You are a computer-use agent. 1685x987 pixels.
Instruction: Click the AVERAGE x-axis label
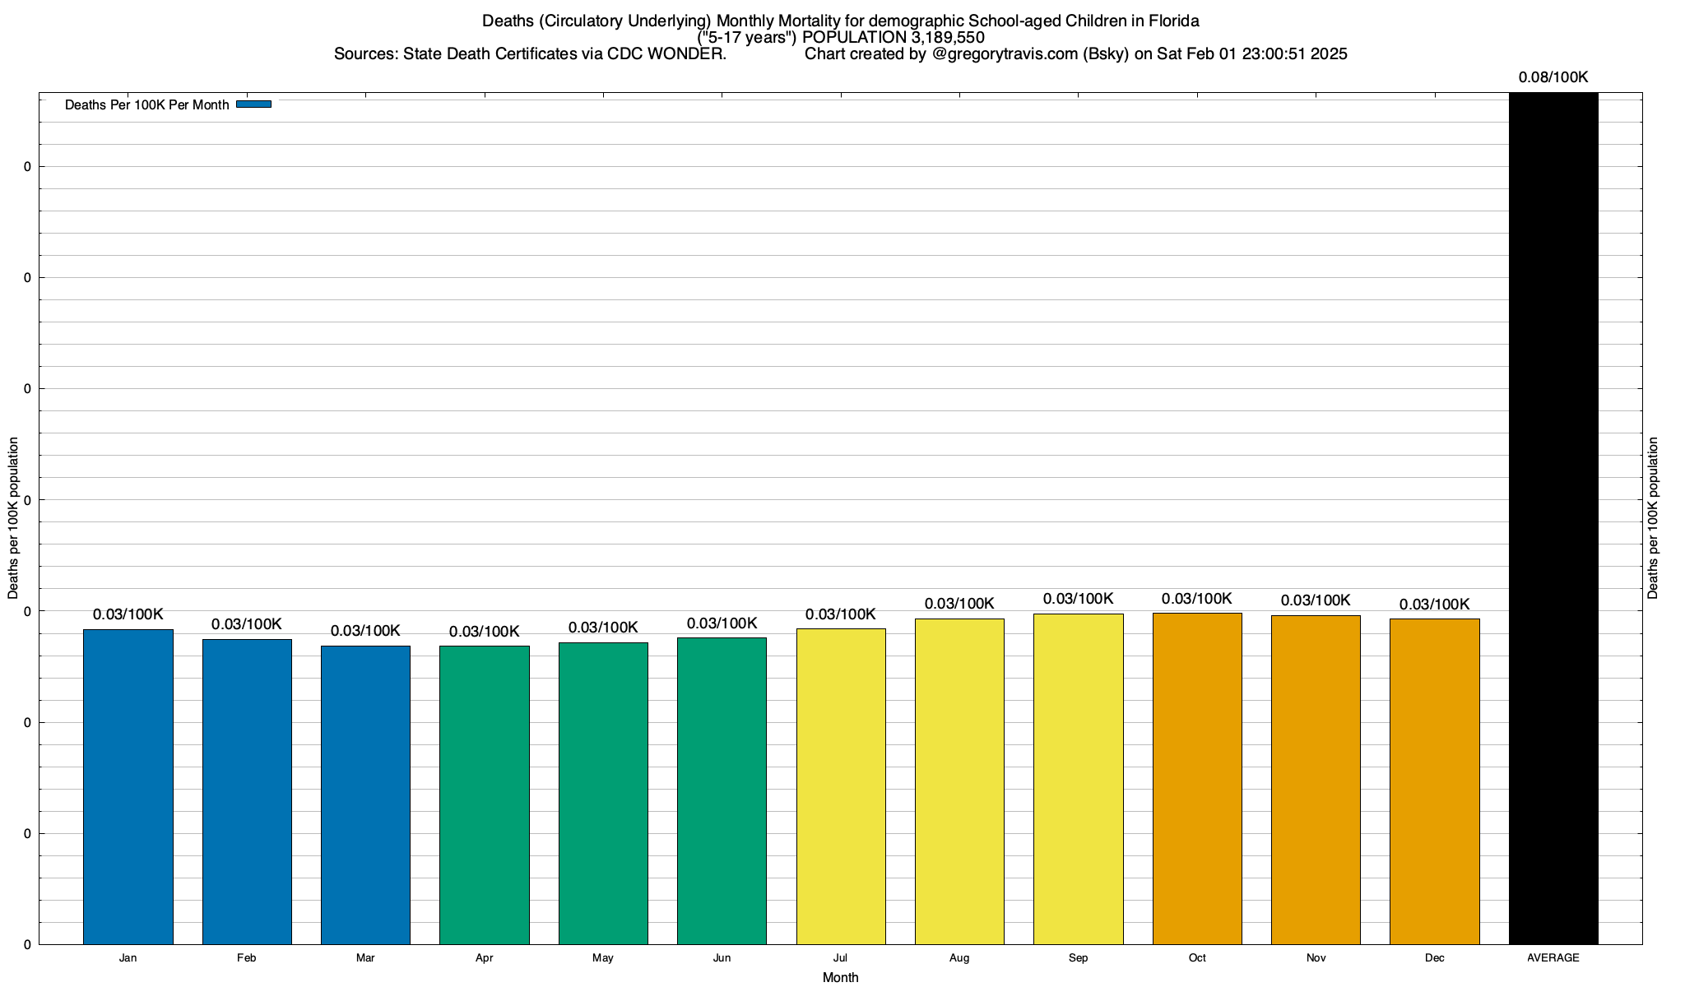tap(1553, 958)
